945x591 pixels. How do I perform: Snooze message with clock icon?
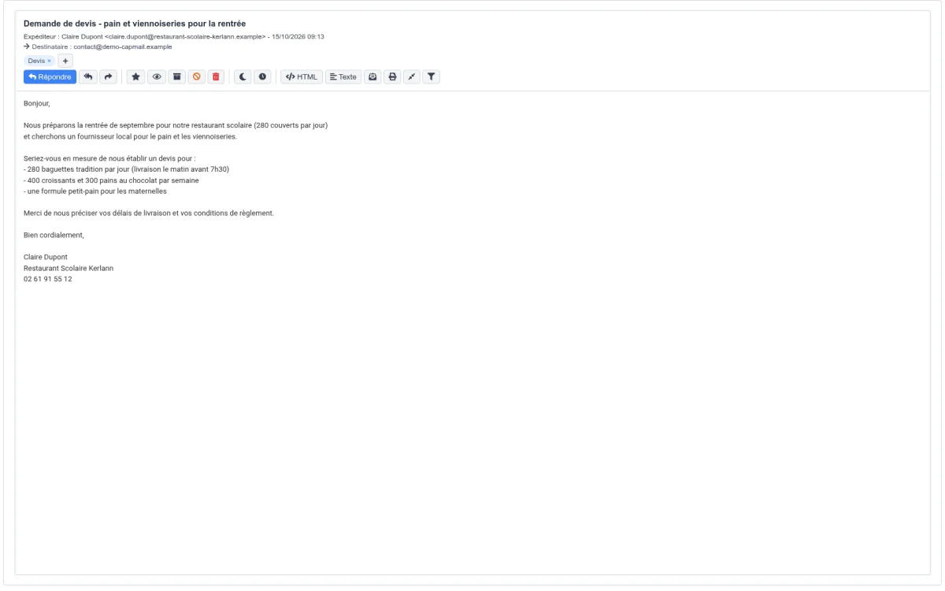(263, 76)
